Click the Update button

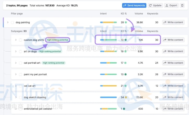pyautogui.click(x=155, y=5)
